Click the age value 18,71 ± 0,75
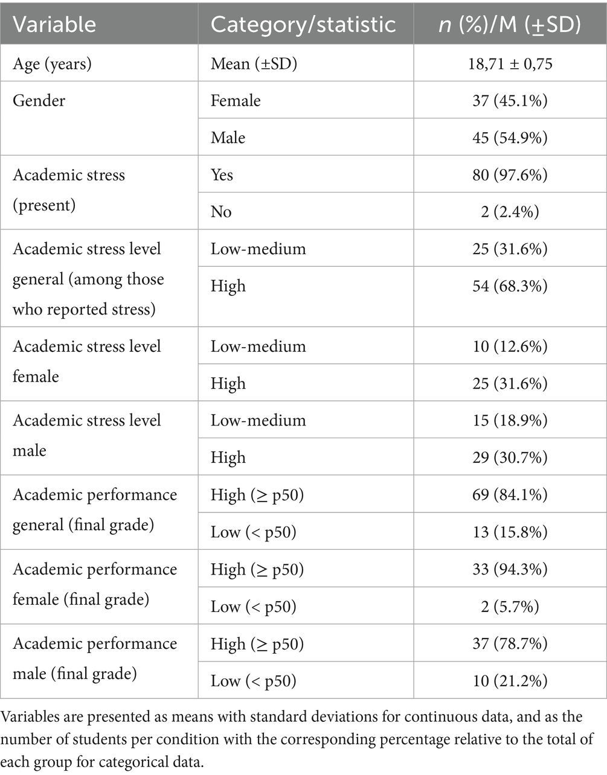 coord(510,63)
